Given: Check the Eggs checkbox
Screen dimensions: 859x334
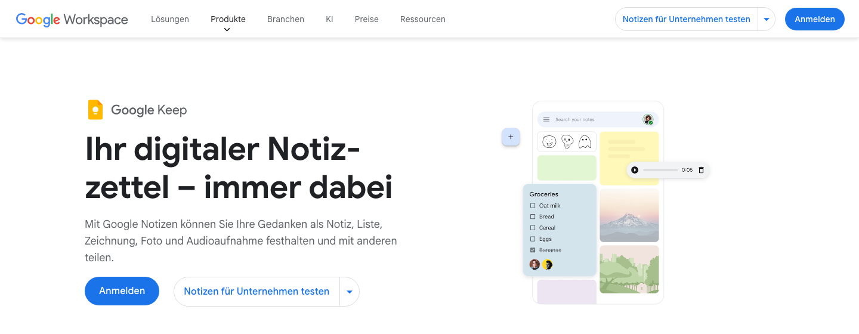Looking at the screenshot, I should 533,239.
